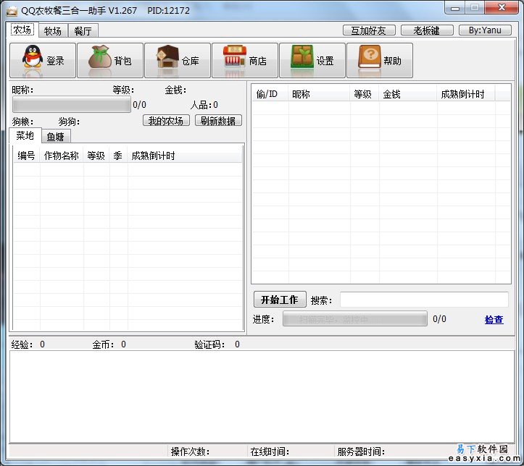
Task: Select the 菜地 sub-tab
Action: click(25, 135)
